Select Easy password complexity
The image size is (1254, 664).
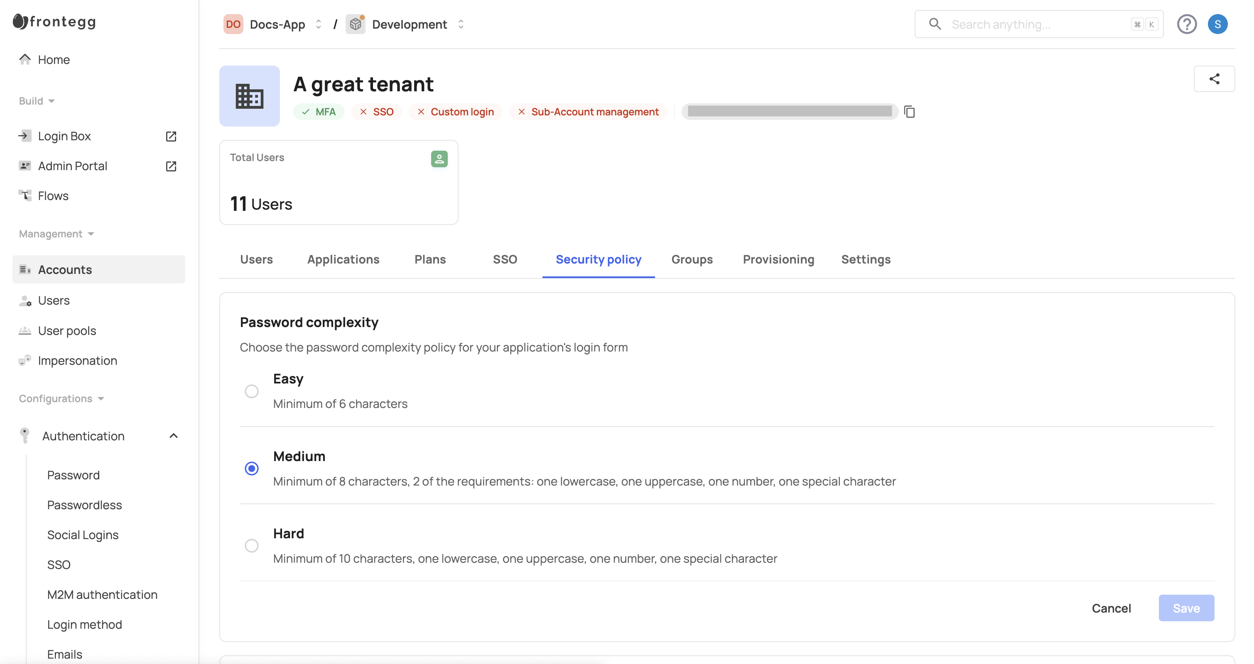click(x=252, y=391)
